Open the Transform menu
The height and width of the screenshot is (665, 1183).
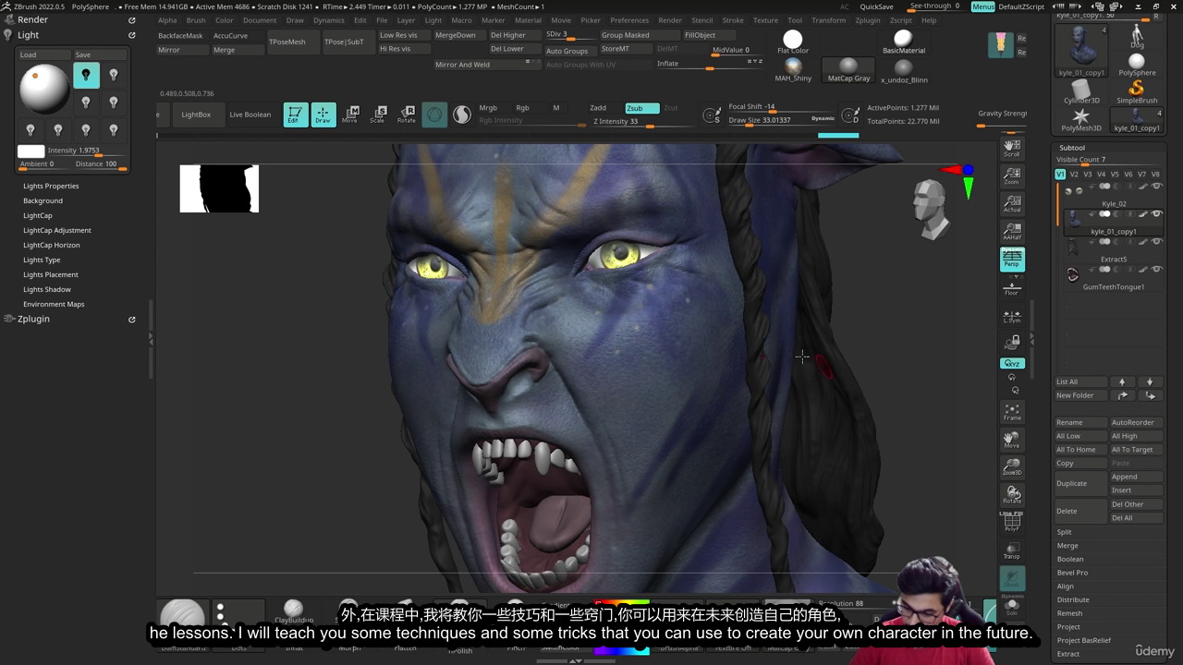pyautogui.click(x=828, y=20)
